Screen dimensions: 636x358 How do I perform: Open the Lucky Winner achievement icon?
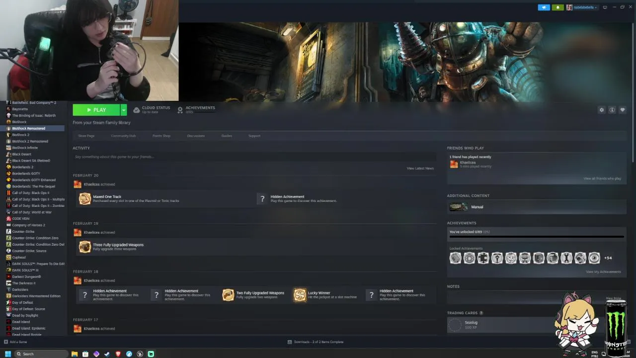pyautogui.click(x=300, y=295)
